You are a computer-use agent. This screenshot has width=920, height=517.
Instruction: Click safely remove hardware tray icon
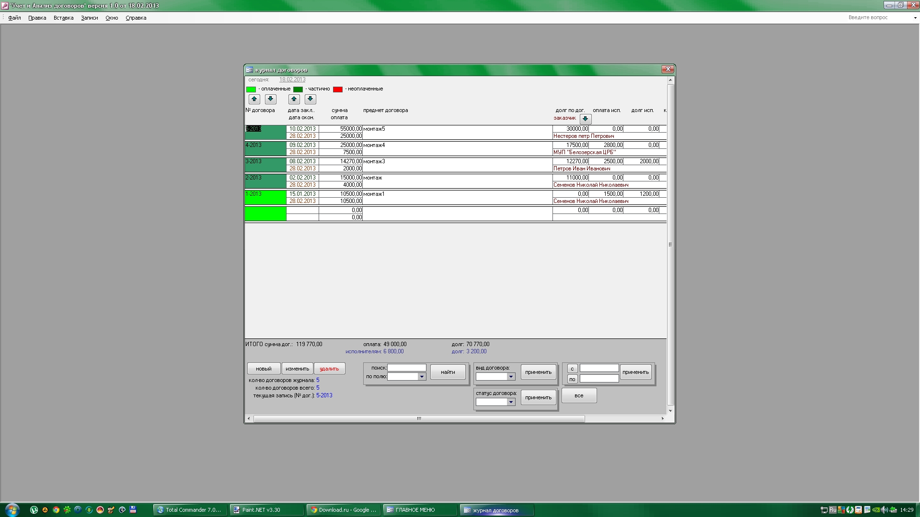pyautogui.click(x=893, y=510)
